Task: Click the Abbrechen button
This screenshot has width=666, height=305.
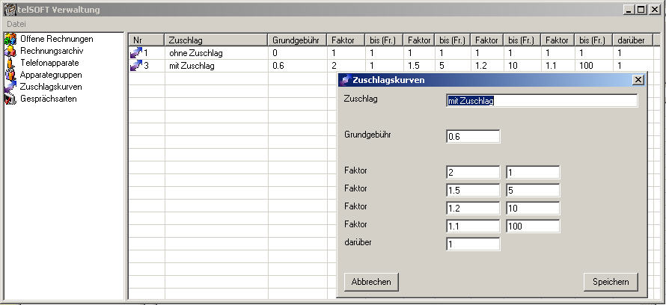Action: coord(371,282)
